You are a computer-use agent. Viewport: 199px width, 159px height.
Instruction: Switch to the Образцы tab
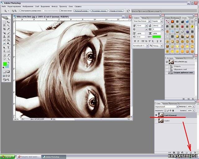coord(176,18)
